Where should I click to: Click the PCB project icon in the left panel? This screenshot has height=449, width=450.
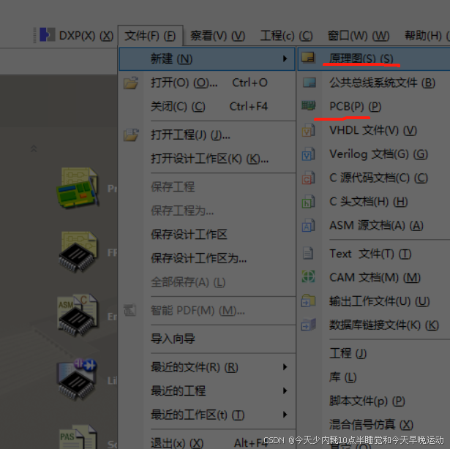[x=78, y=188]
